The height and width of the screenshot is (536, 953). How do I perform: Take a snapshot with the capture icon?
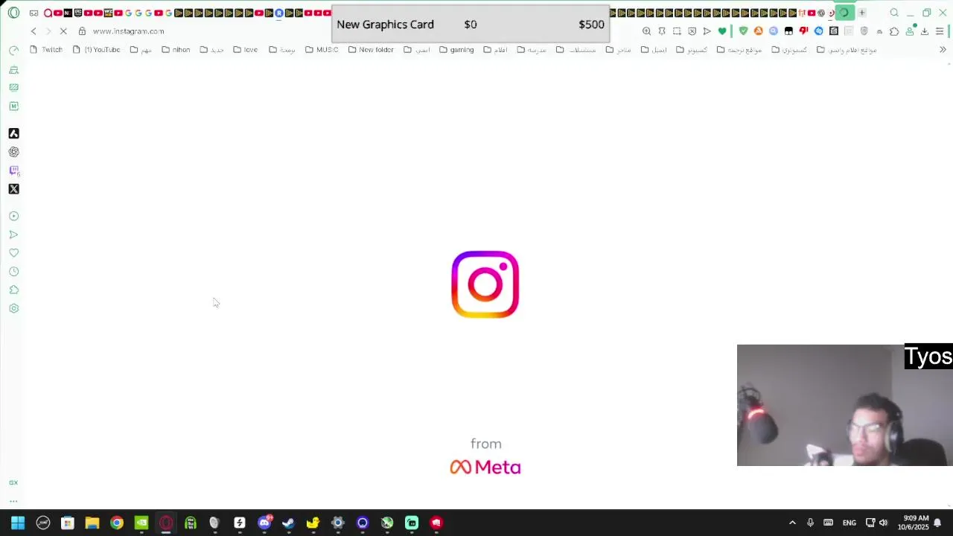tap(677, 31)
